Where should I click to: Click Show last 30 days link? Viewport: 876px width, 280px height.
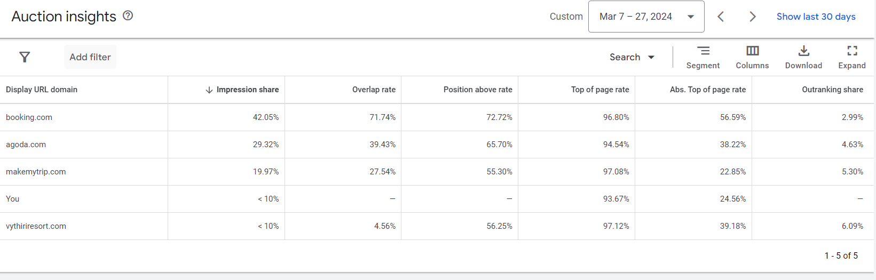[x=816, y=17]
